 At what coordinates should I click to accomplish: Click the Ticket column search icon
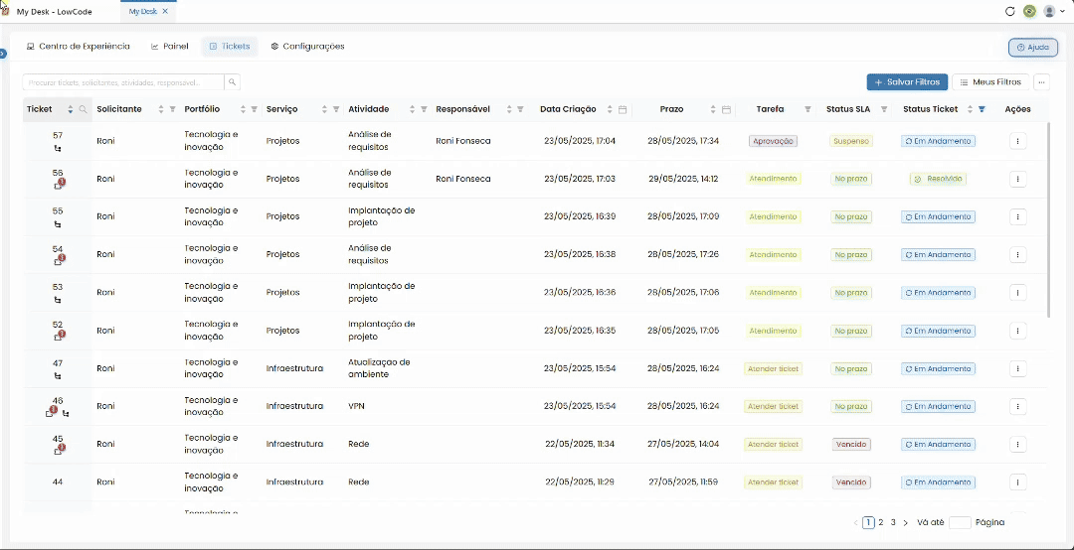[83, 109]
